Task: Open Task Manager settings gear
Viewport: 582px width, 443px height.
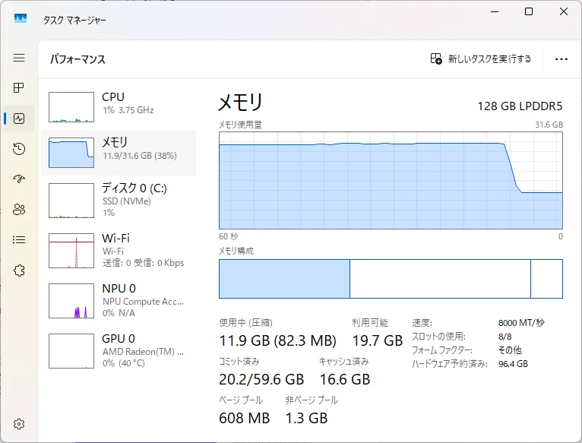Action: 19,424
